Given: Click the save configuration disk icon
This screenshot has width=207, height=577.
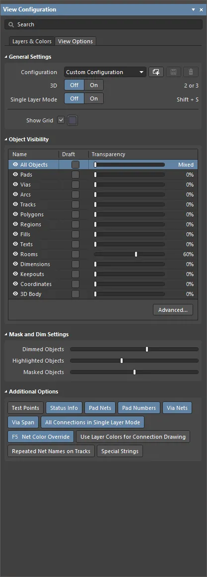Looking at the screenshot, I should (174, 72).
